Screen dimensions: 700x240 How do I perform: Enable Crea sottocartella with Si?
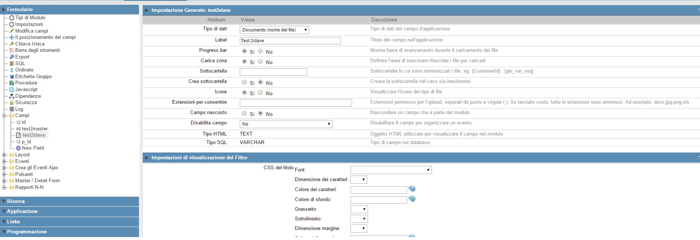244,82
